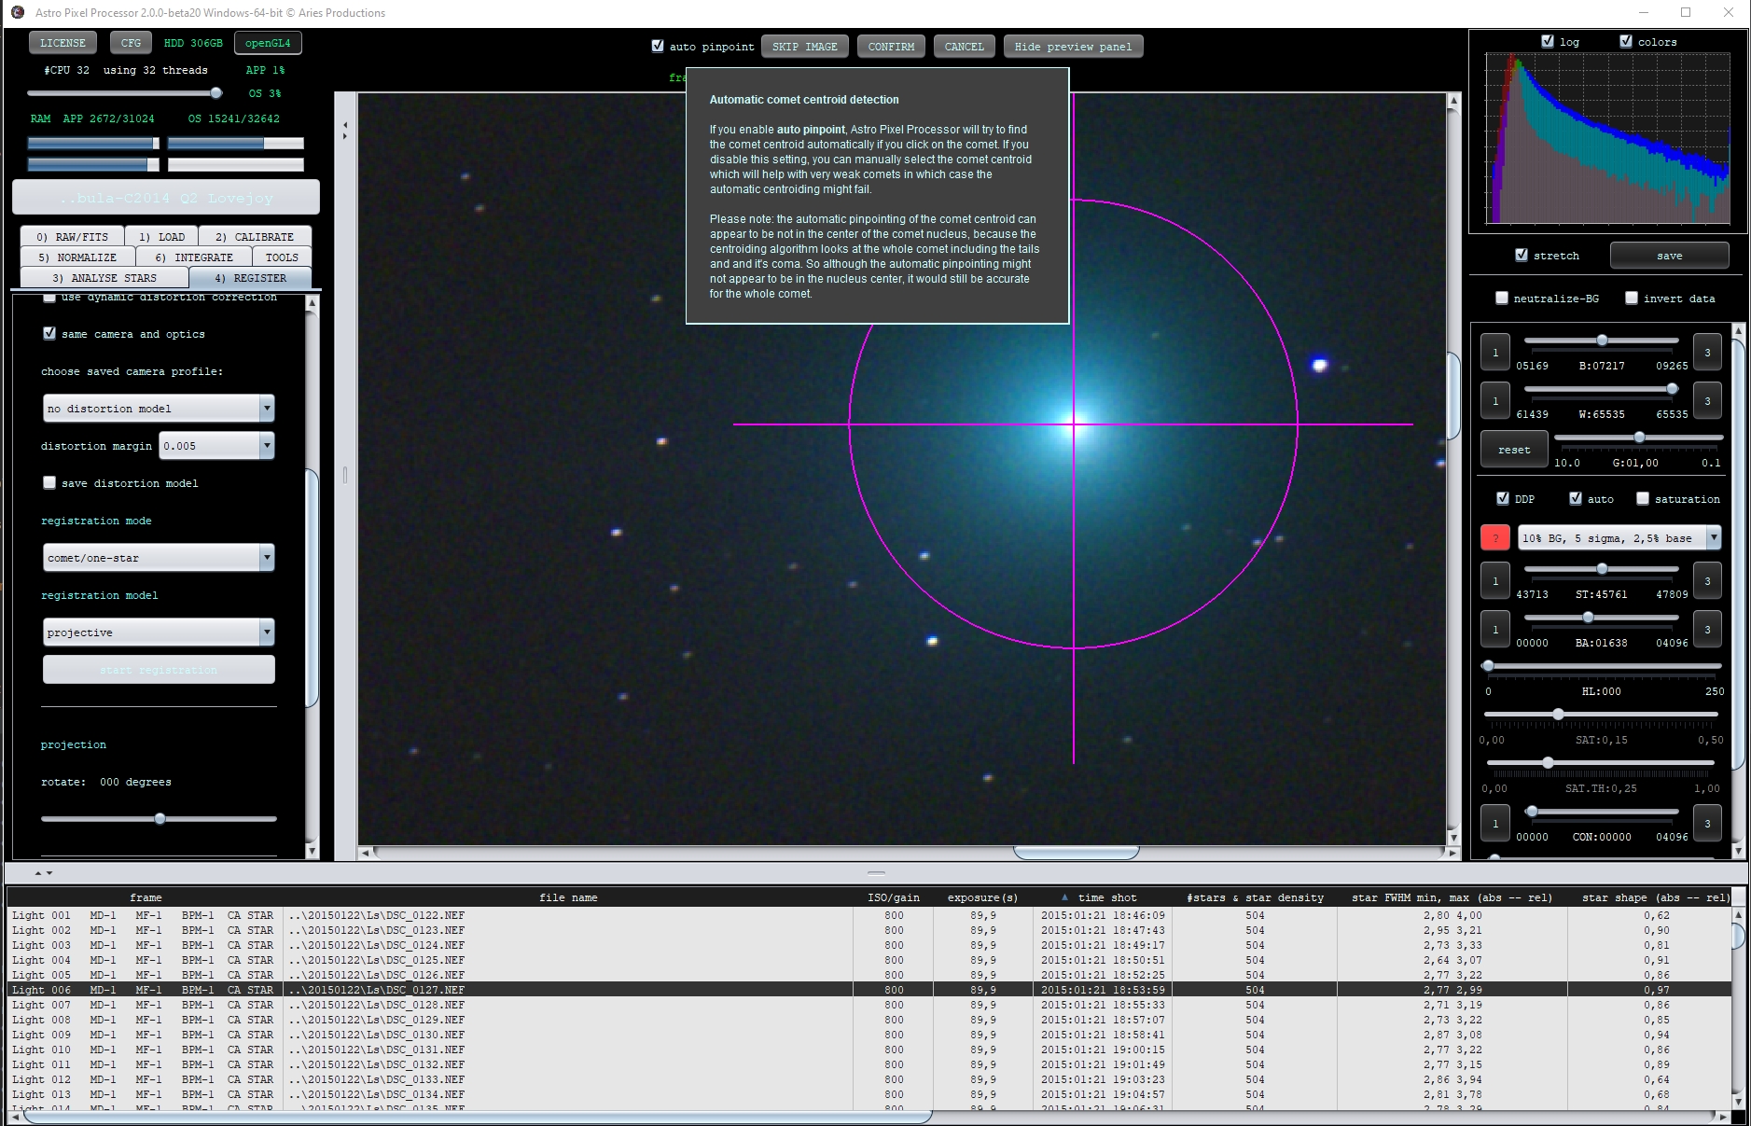Viewport: 1751px width, 1126px height.
Task: Toggle the saturation checkbox
Action: tap(1643, 498)
